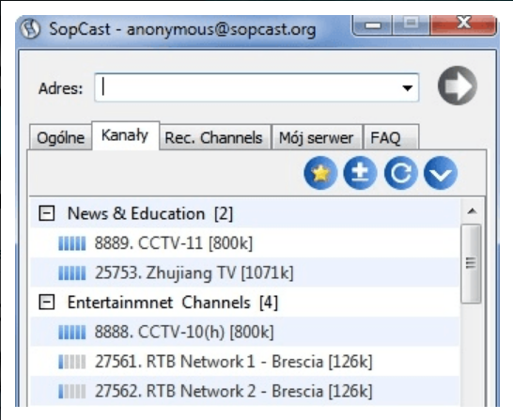Click signal bars icon for CCTV-10(h)
513x420 pixels.
click(72, 332)
